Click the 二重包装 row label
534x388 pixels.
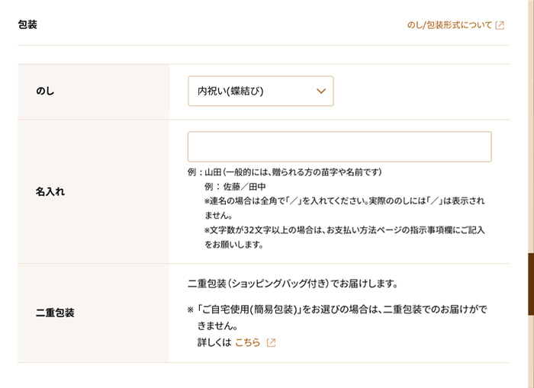tap(55, 313)
